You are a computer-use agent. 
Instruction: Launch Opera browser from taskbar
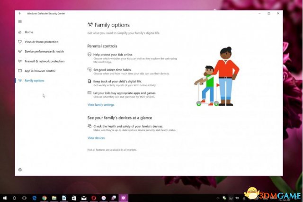pos(94,198)
